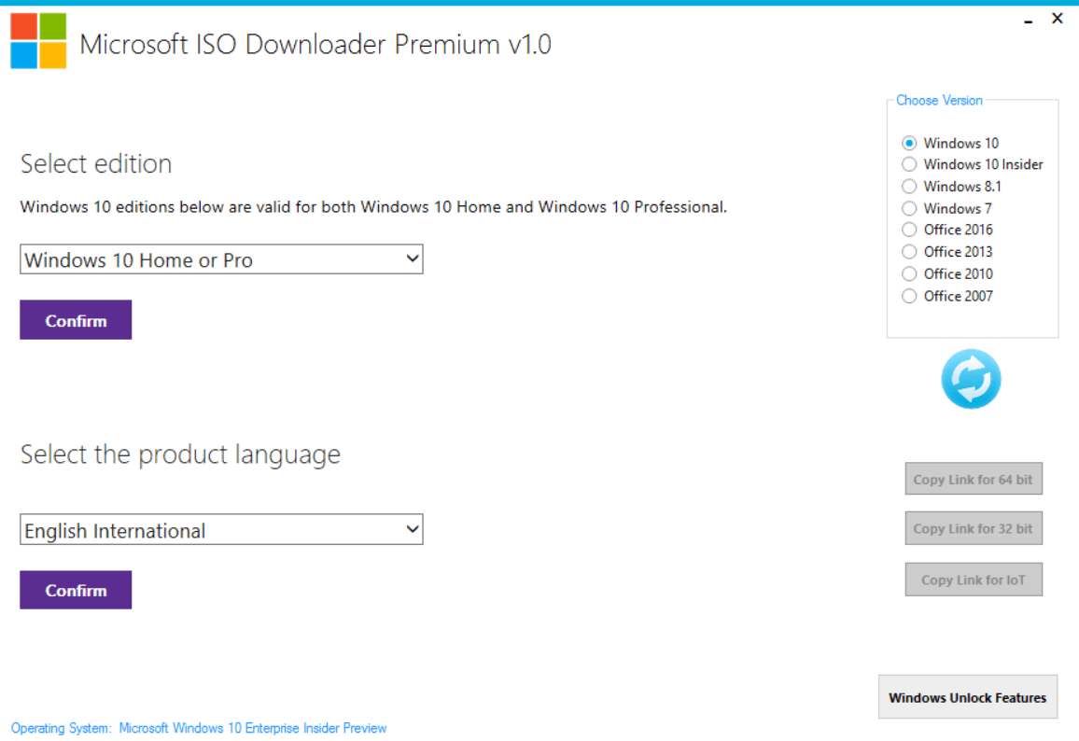Click Copy Link for 64 bit
Viewport: 1079px width, 741px height.
[973, 479]
